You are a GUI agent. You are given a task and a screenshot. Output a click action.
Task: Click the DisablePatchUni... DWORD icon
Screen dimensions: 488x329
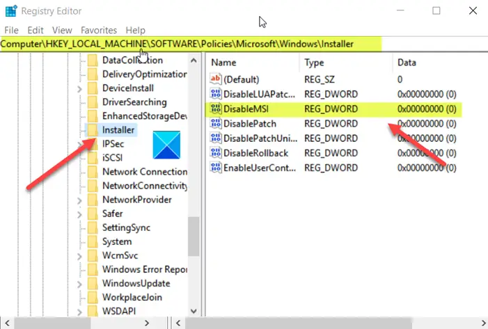(x=216, y=138)
